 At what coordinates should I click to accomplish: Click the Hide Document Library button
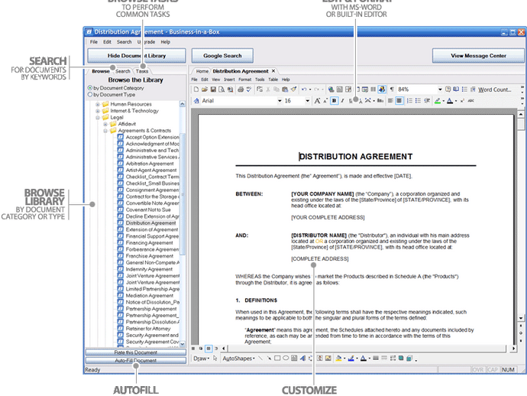137,56
